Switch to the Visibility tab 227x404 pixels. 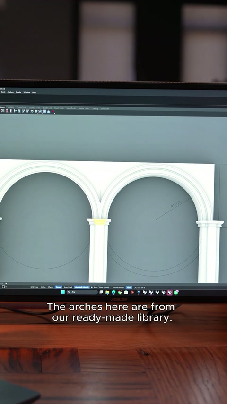point(11,108)
